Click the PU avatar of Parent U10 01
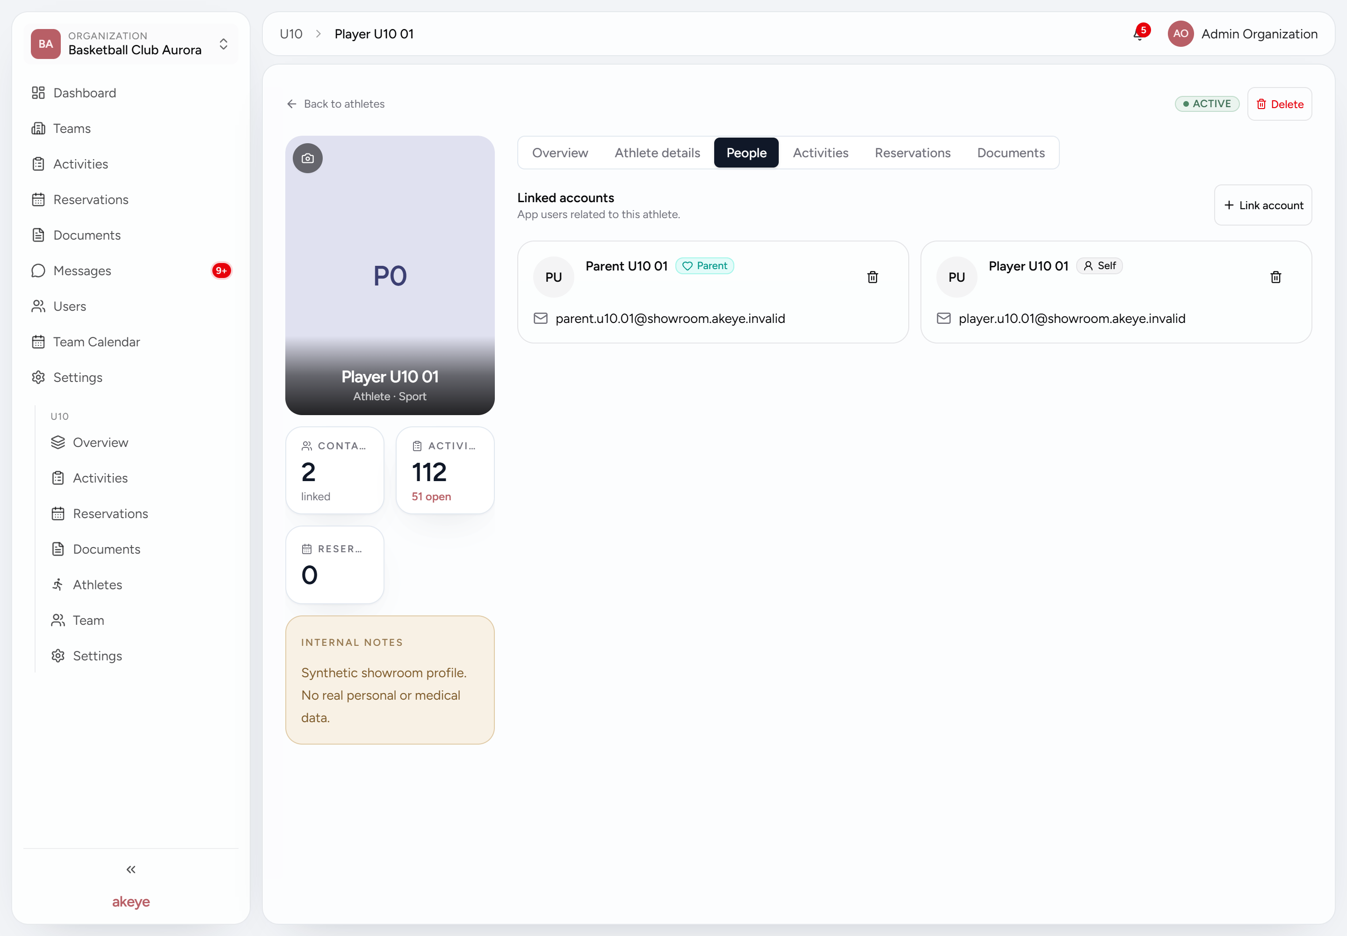 coord(554,277)
